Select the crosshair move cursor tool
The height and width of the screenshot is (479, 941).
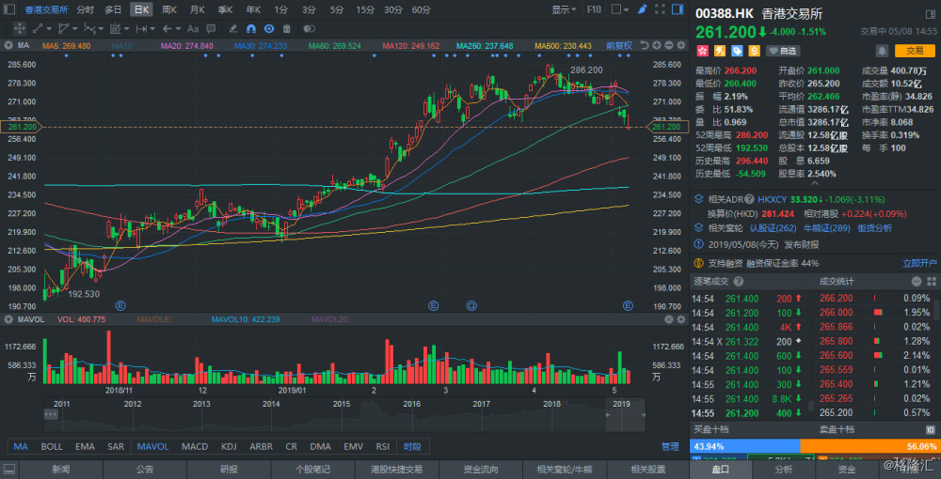coord(19,28)
